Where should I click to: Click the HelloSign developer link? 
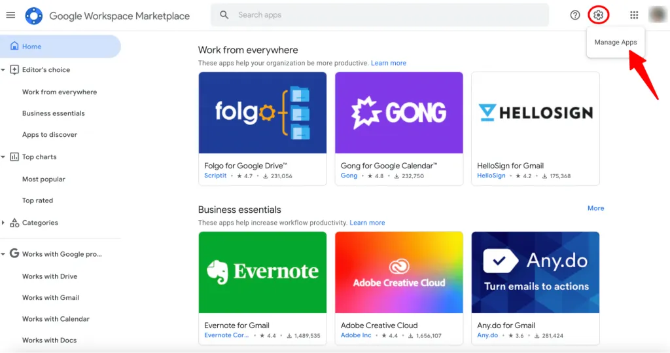point(491,176)
